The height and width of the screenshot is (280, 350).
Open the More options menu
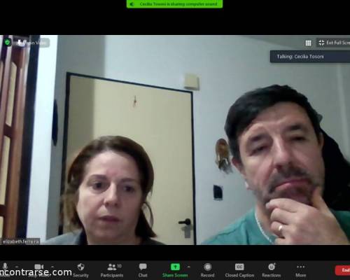(x=300, y=270)
